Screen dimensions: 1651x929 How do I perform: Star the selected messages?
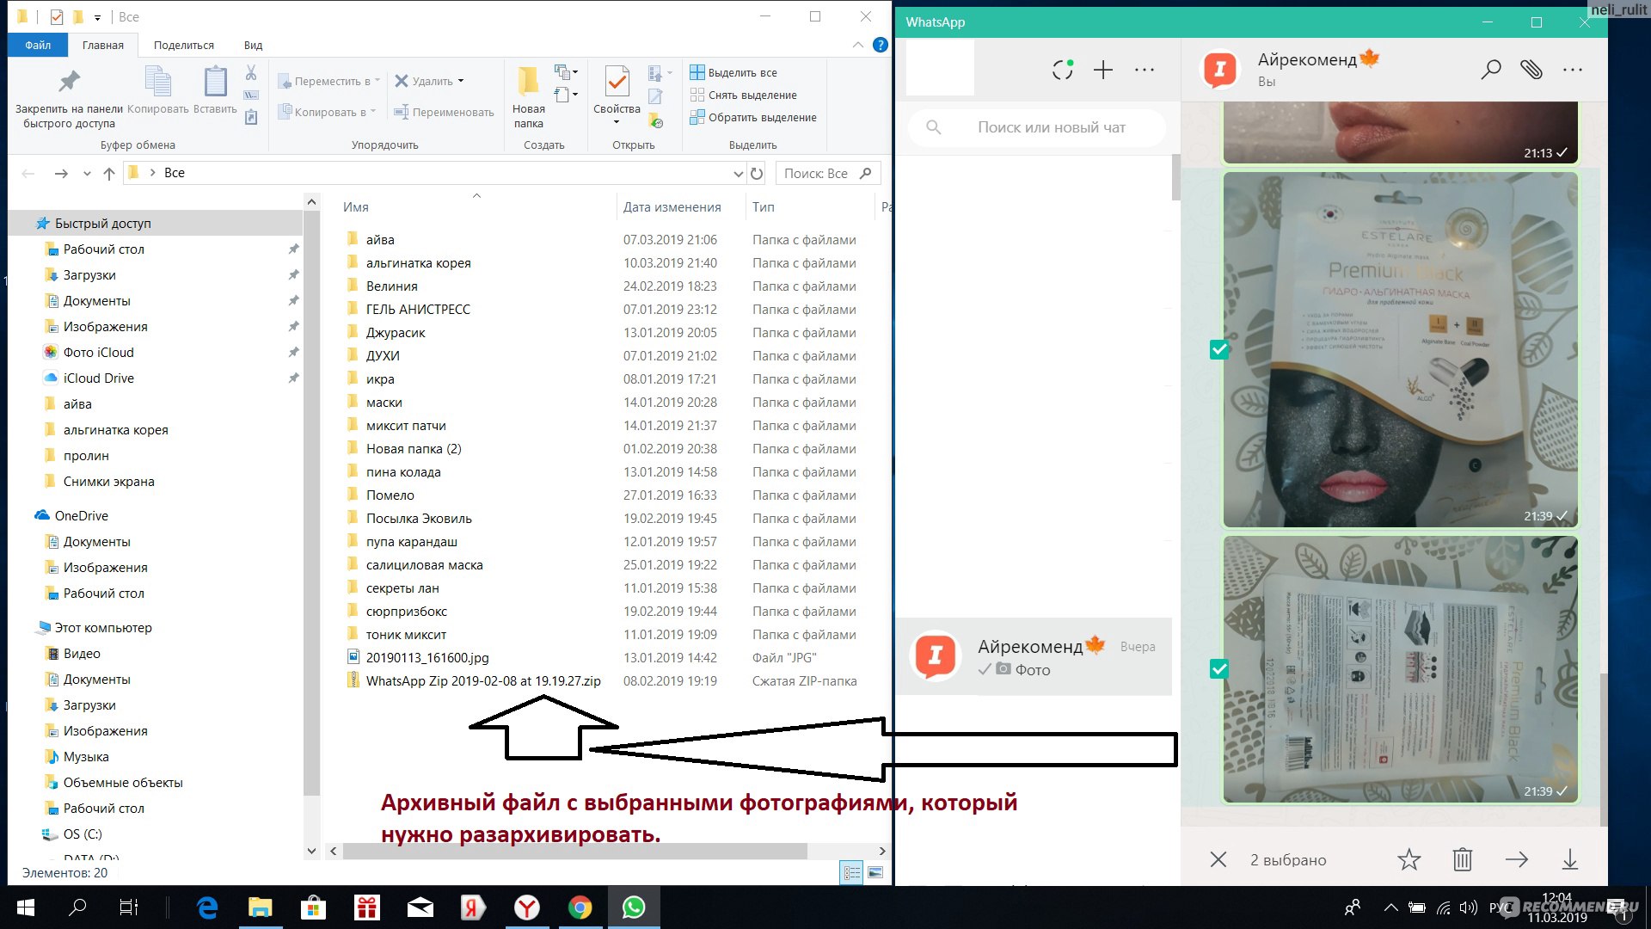pyautogui.click(x=1409, y=859)
